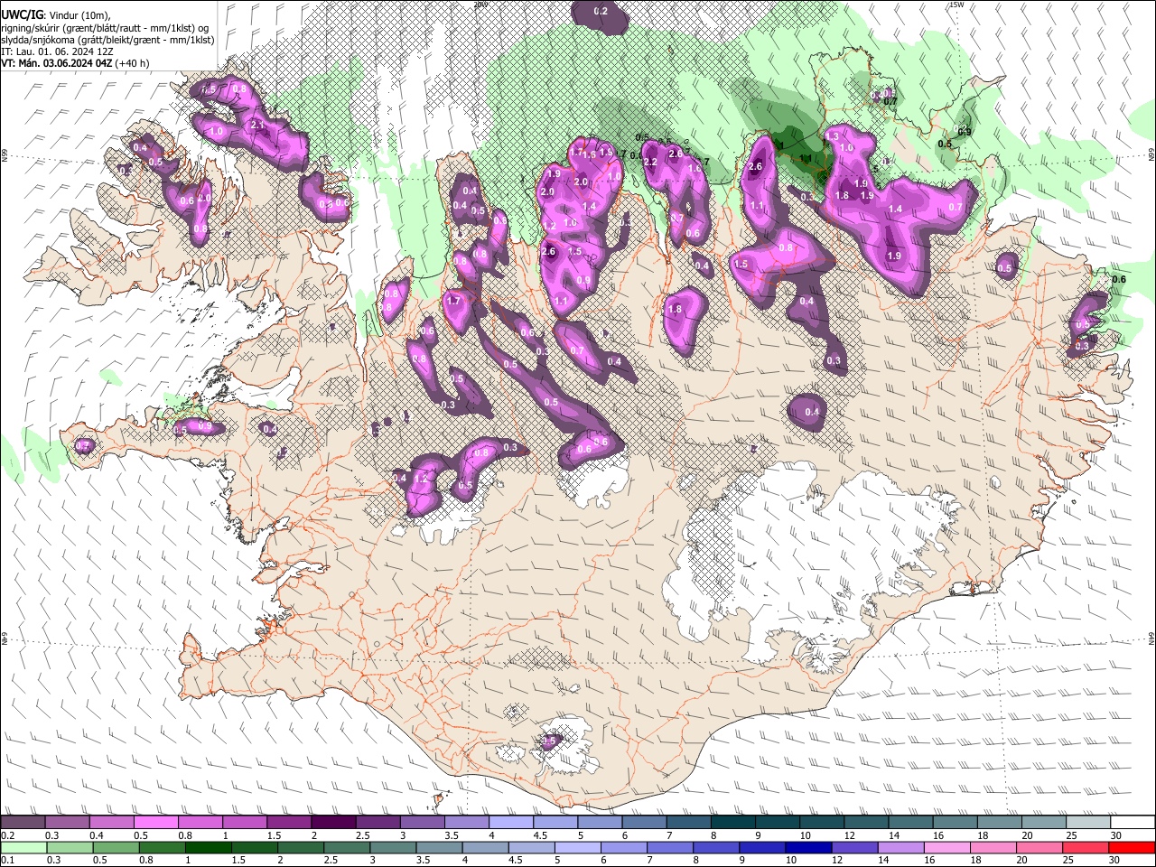Screen dimensions: 1156x867
Task: Click the IT: Lau. 01. 06. 2024 12Z text
Action: coord(57,51)
